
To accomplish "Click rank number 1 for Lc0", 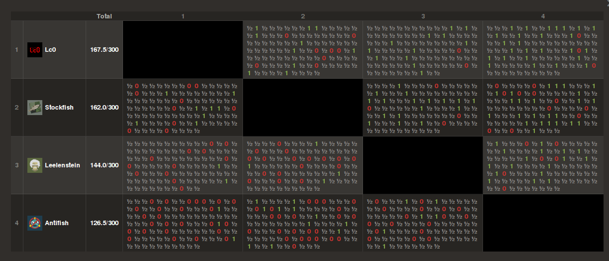I will 16,50.
